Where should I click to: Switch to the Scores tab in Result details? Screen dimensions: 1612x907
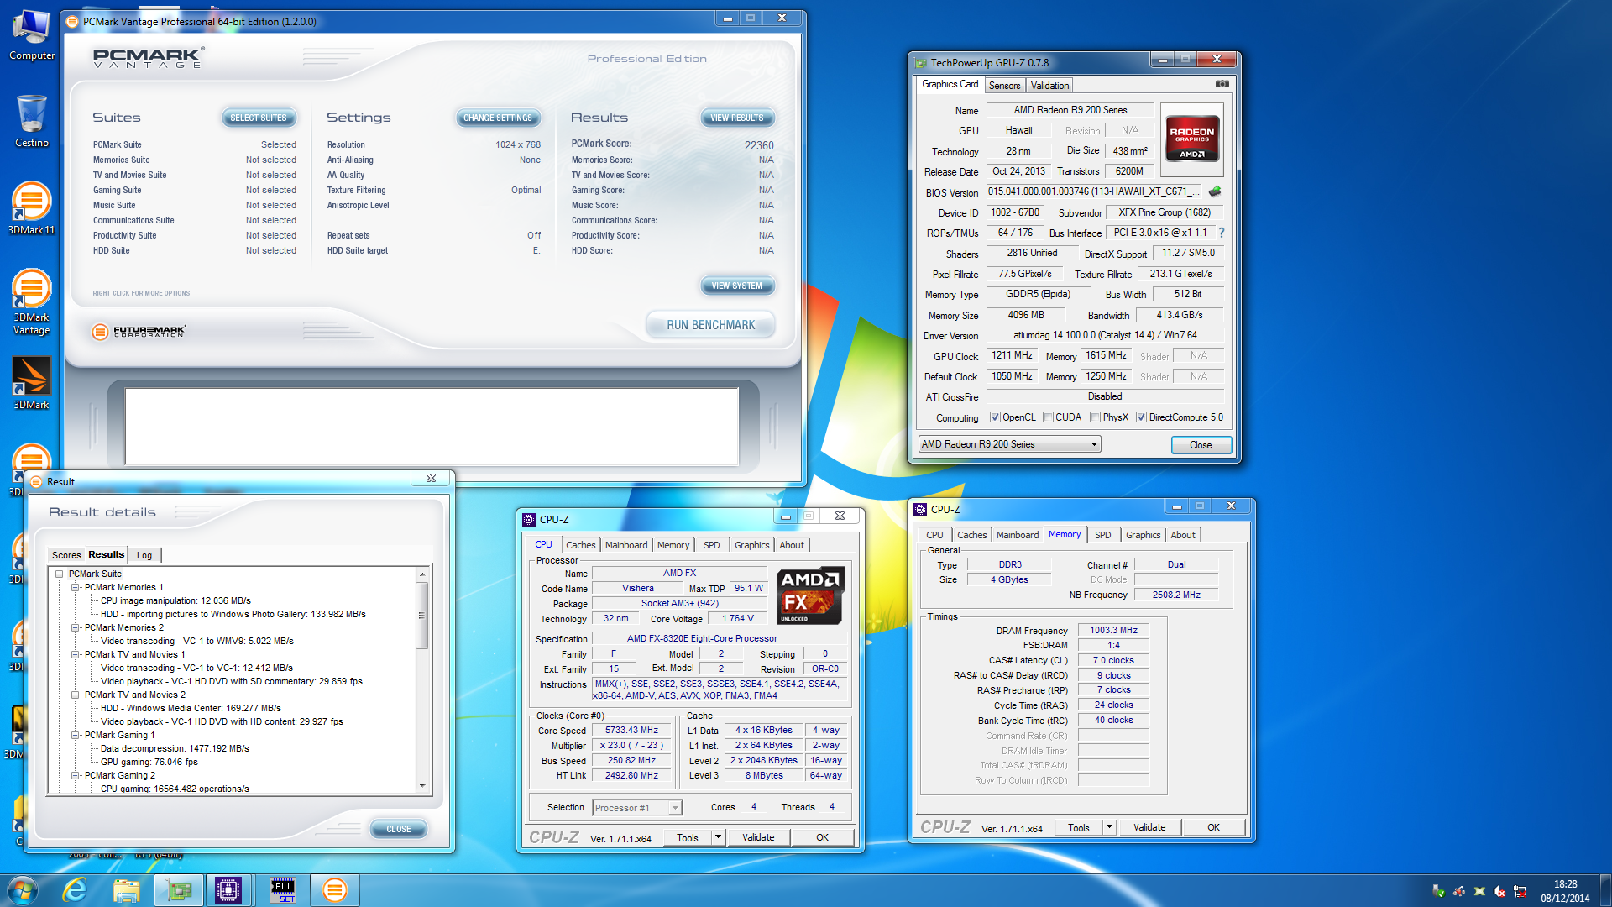66,555
